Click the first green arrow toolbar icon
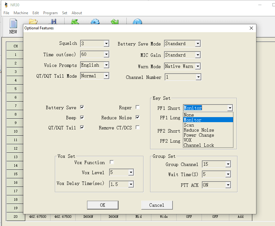 (75, 22)
